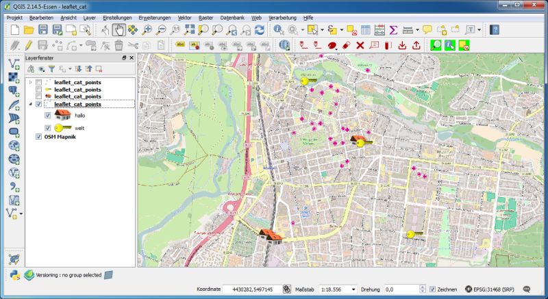Image resolution: width=548 pixels, height=299 pixels.
Task: Collapse the fourth leaflet_cat_points layer
Action: pos(31,104)
